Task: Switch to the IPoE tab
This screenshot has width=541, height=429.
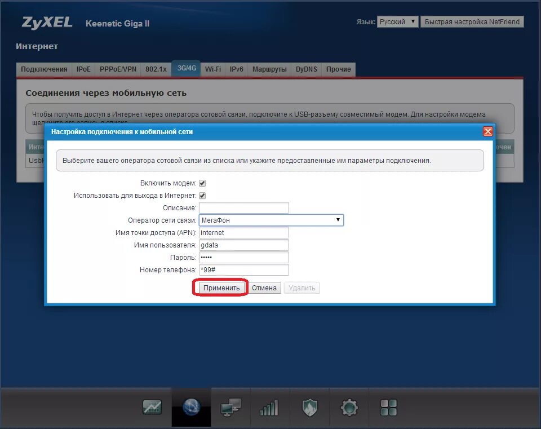Action: pyautogui.click(x=83, y=69)
